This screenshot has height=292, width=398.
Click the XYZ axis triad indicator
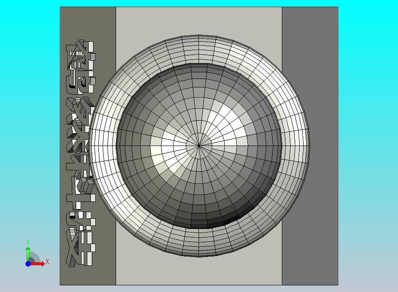pos(37,253)
